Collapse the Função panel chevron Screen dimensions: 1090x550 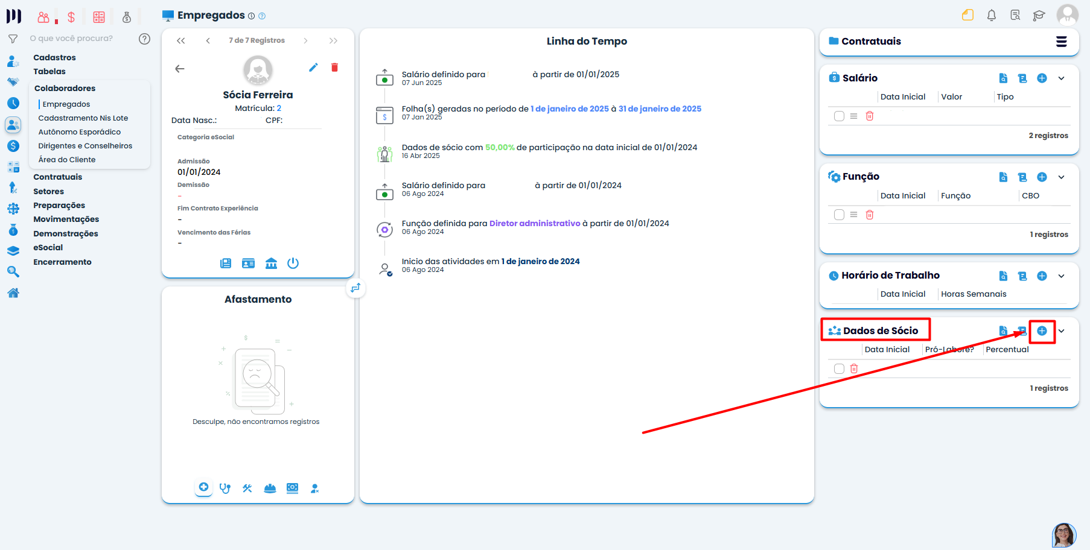pyautogui.click(x=1062, y=177)
